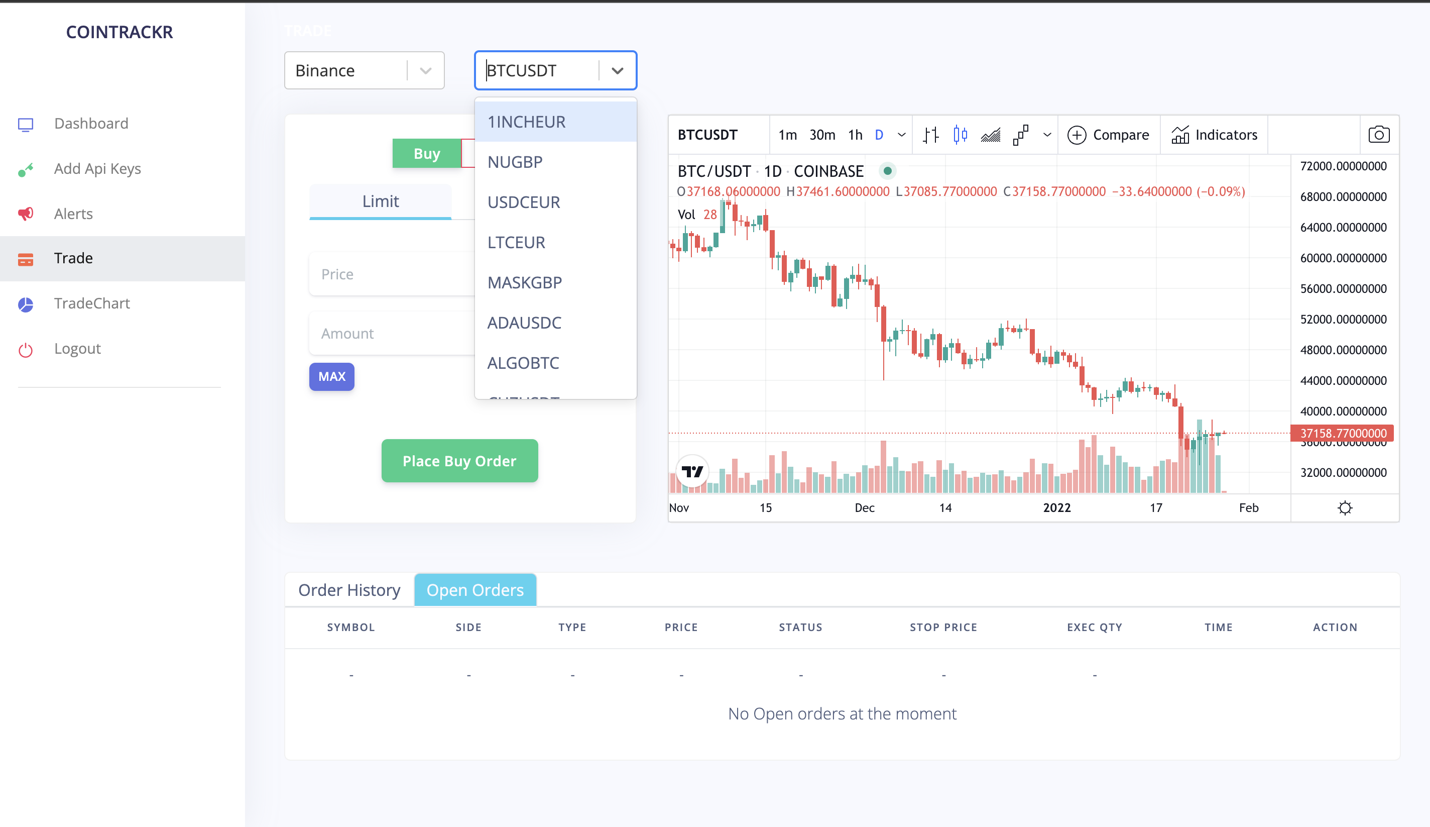
Task: Click the 2022 date label on time axis
Action: pyautogui.click(x=1056, y=508)
